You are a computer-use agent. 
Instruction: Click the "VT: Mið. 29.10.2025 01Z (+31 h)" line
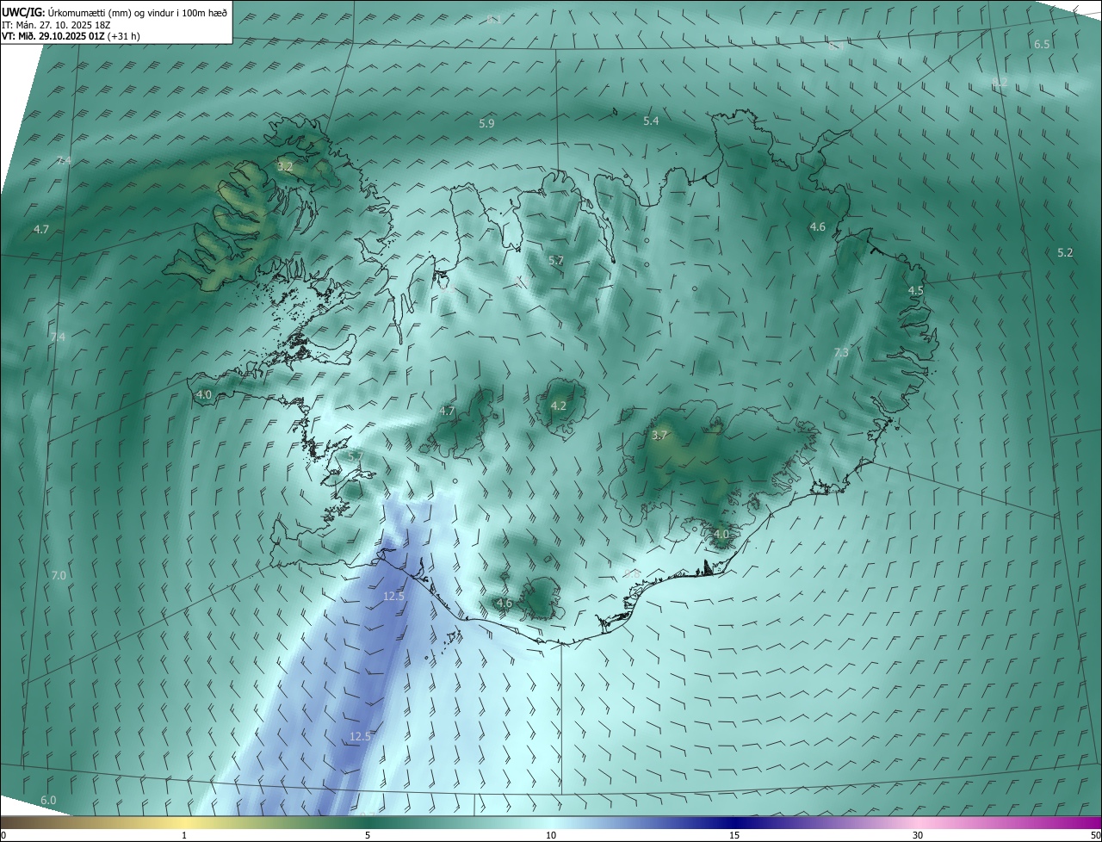click(71, 36)
